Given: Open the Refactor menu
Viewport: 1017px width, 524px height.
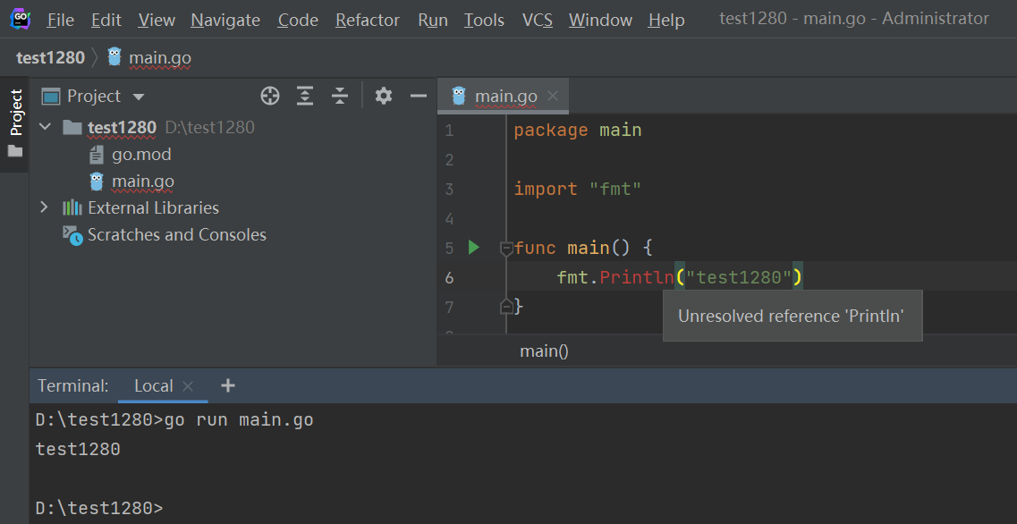Looking at the screenshot, I should point(369,20).
